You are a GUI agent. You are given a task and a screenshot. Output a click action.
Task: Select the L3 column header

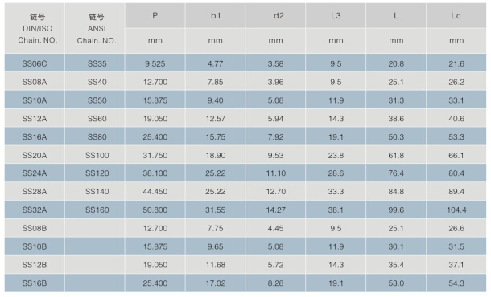coord(336,15)
